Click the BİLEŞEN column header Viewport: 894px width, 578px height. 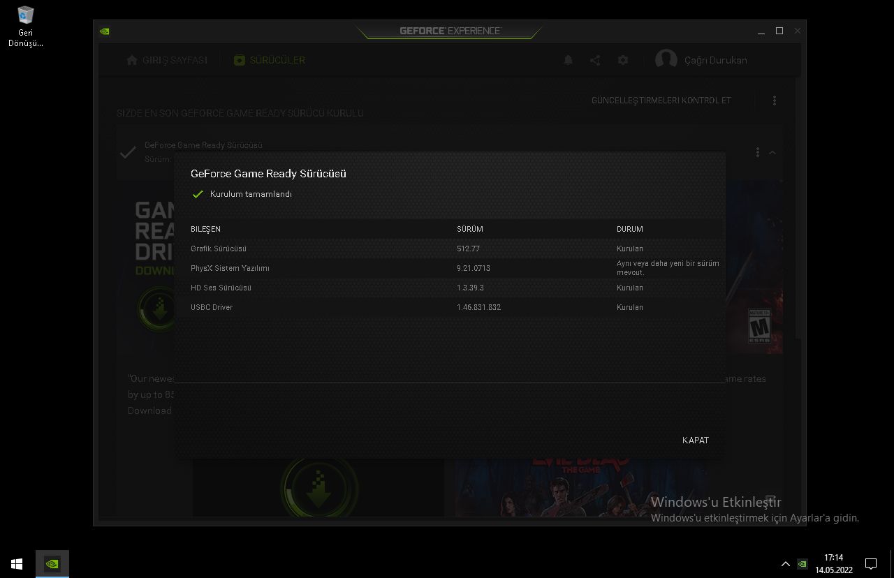point(205,229)
